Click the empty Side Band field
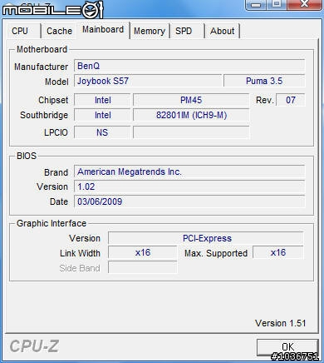The height and width of the screenshot is (363, 324). [142, 268]
